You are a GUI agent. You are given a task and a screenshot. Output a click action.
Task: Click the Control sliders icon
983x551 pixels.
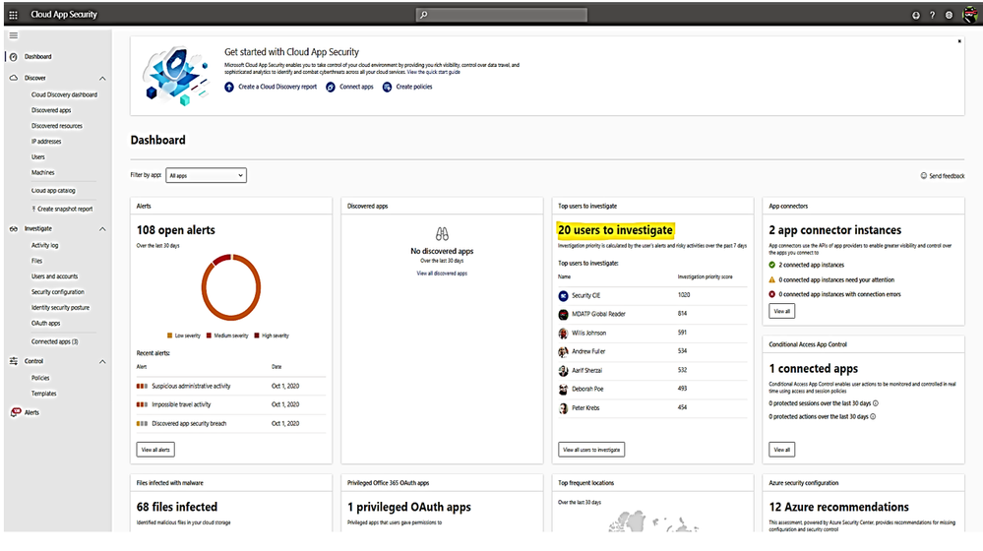[x=13, y=361]
